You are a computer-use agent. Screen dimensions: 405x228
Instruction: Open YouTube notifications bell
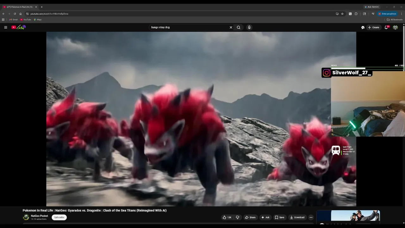(386, 27)
